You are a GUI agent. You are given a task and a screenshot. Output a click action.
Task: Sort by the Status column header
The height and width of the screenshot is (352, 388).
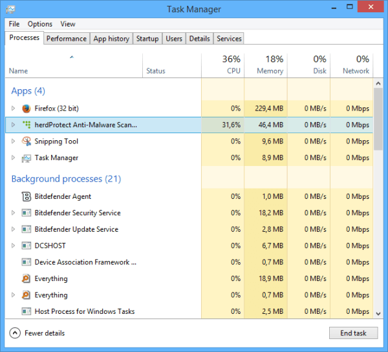pos(172,65)
